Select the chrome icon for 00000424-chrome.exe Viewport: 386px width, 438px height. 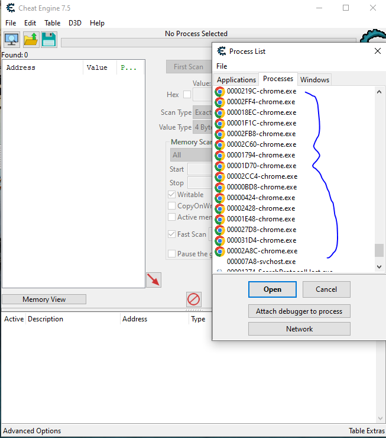[220, 198]
